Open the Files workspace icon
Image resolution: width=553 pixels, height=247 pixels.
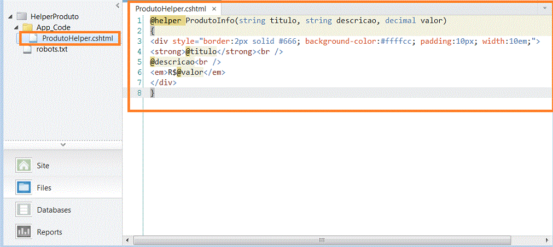24,187
